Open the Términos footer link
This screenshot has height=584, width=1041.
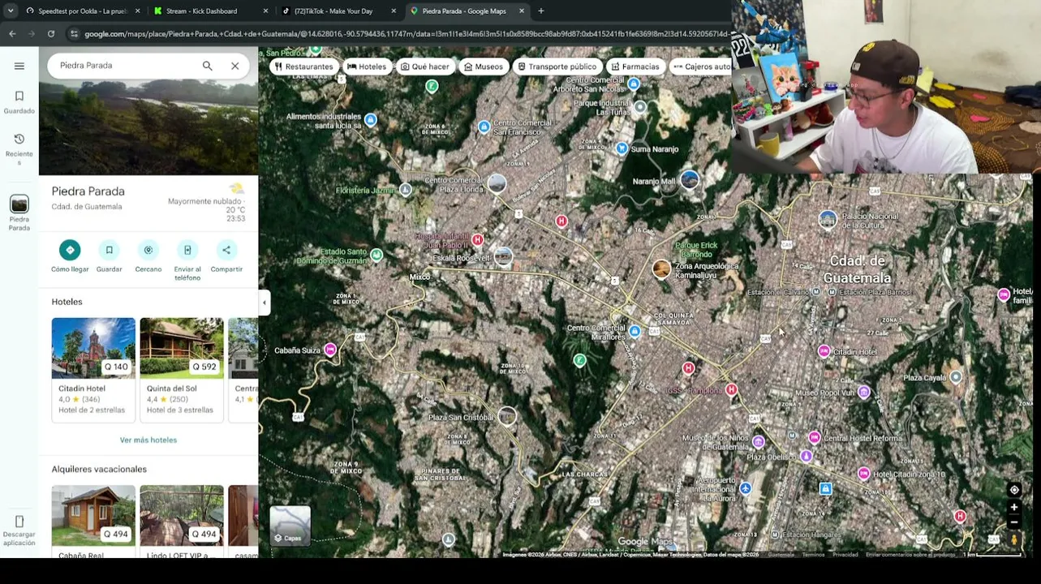(813, 555)
